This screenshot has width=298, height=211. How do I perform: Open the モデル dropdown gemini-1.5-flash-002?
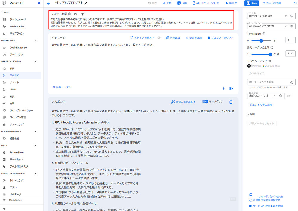pyautogui.click(x=268, y=16)
